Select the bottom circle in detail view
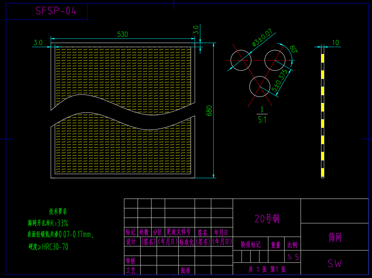The image size is (372, 278). coord(260,86)
